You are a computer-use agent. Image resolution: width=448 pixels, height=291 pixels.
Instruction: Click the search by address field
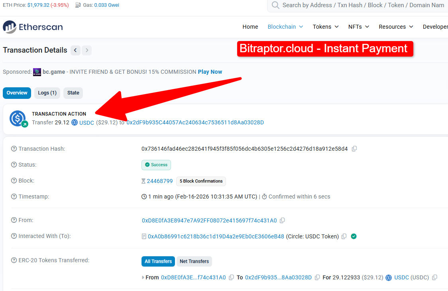(359, 5)
